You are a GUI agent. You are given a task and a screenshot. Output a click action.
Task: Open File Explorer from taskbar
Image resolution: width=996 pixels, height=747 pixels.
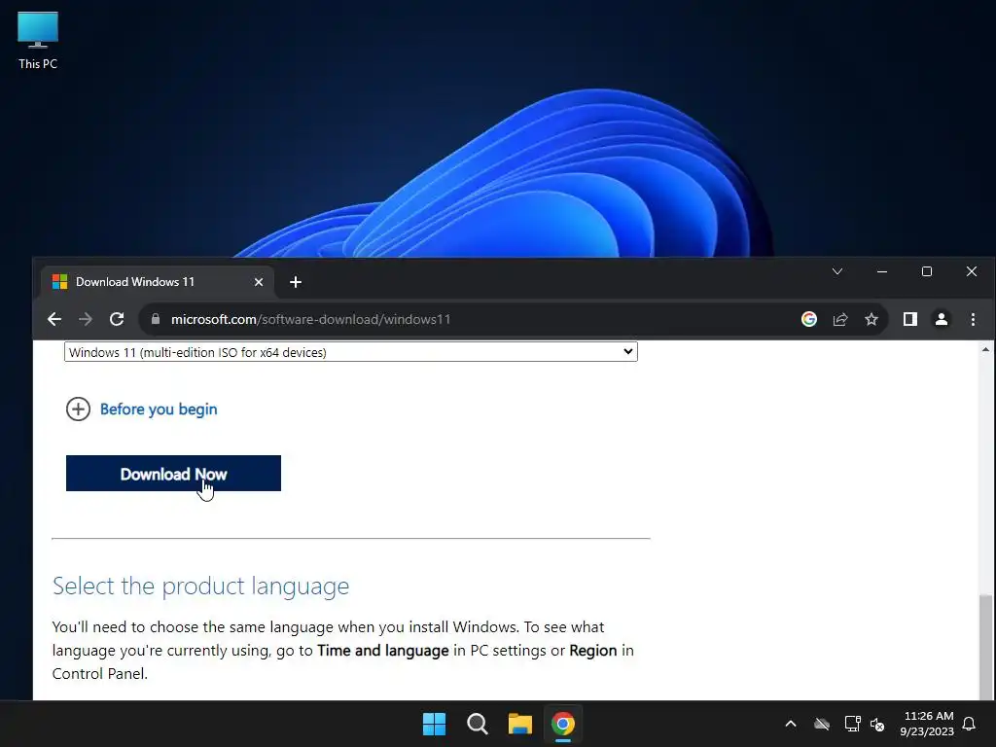[519, 724]
